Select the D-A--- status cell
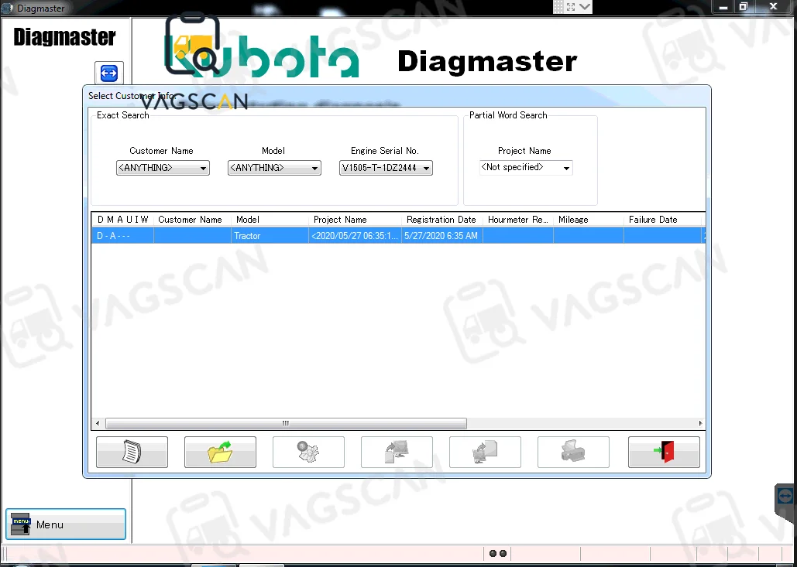Image resolution: width=797 pixels, height=567 pixels. pyautogui.click(x=122, y=235)
